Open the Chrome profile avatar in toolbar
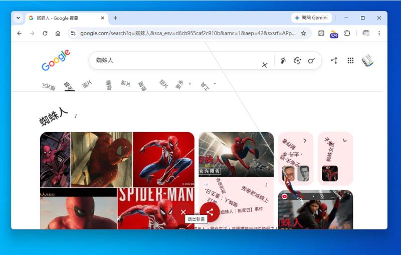Screen dimensions: 401x255 pos(366,33)
